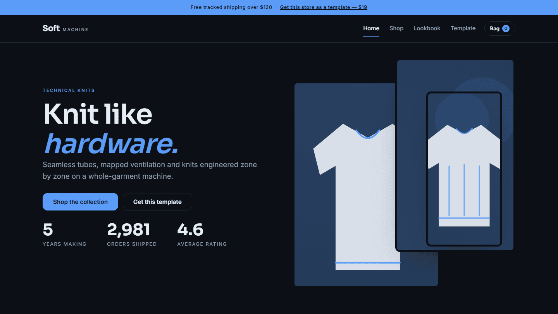Click the bag item count badge
The width and height of the screenshot is (558, 314).
pos(506,28)
